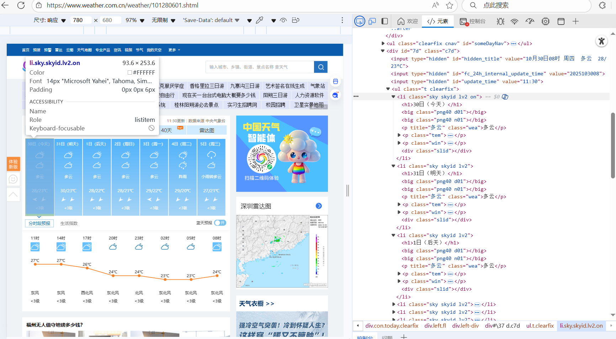Open the floating accessibility helper icon
Viewport: 616px width, 339px height.
(x=601, y=41)
